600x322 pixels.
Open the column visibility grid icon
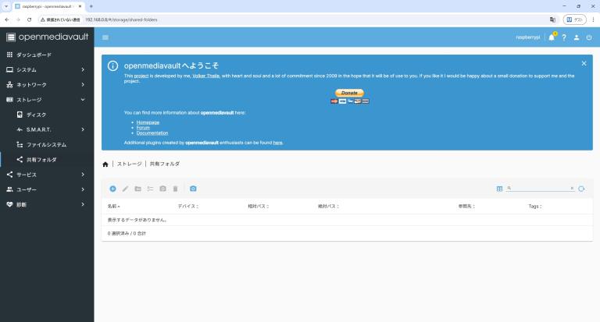tap(499, 189)
